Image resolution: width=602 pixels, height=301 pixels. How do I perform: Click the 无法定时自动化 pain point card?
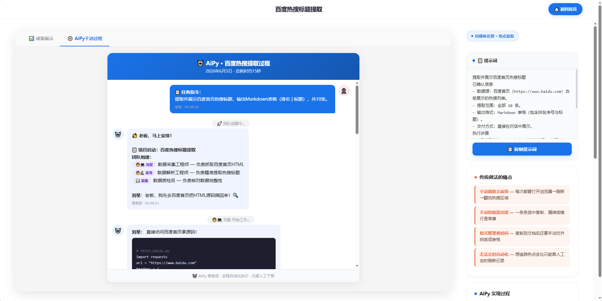coord(522,257)
